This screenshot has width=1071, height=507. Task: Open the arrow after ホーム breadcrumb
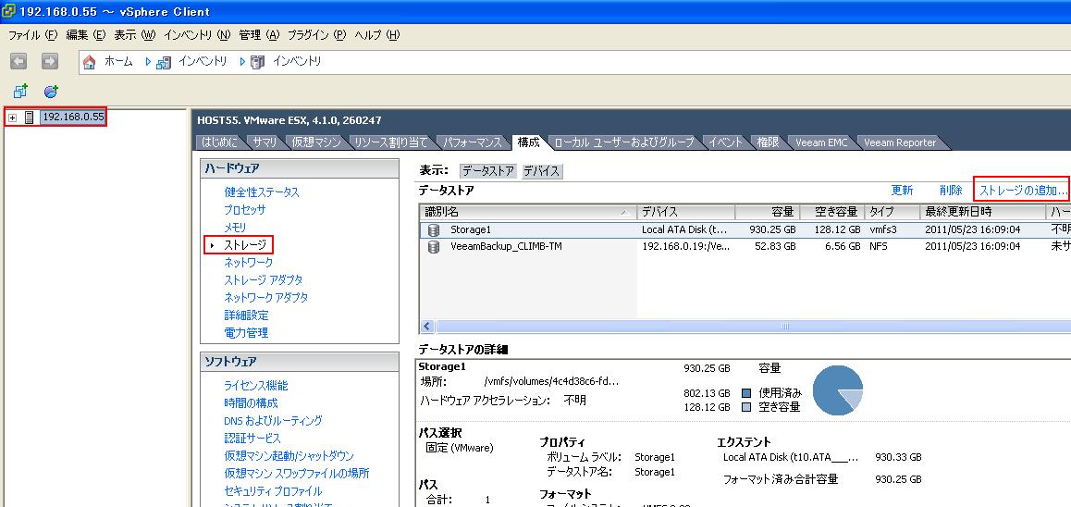pyautogui.click(x=148, y=61)
